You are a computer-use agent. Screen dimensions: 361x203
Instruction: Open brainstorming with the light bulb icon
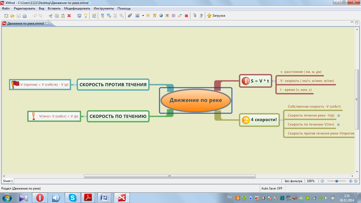pos(86,16)
